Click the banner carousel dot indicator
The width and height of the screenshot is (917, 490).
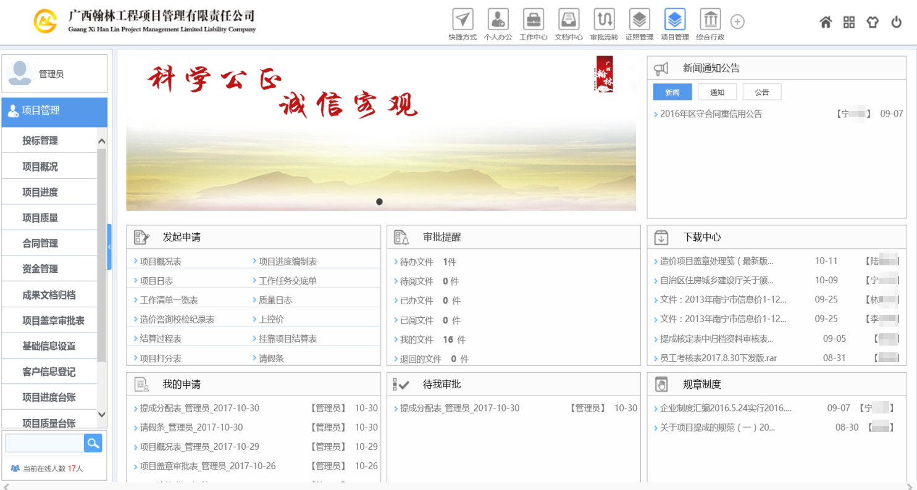point(379,202)
